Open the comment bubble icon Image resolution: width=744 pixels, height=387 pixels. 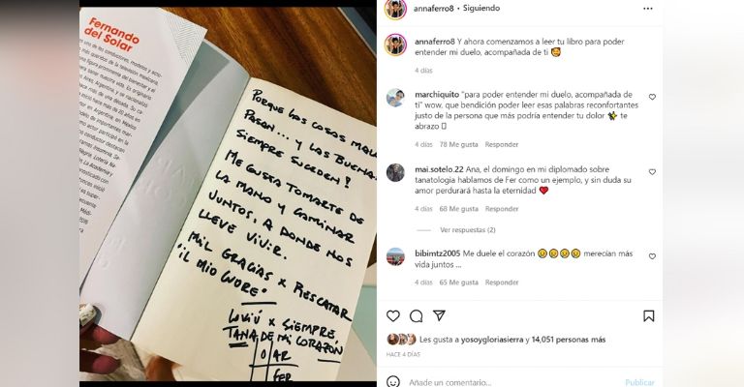[417, 316]
